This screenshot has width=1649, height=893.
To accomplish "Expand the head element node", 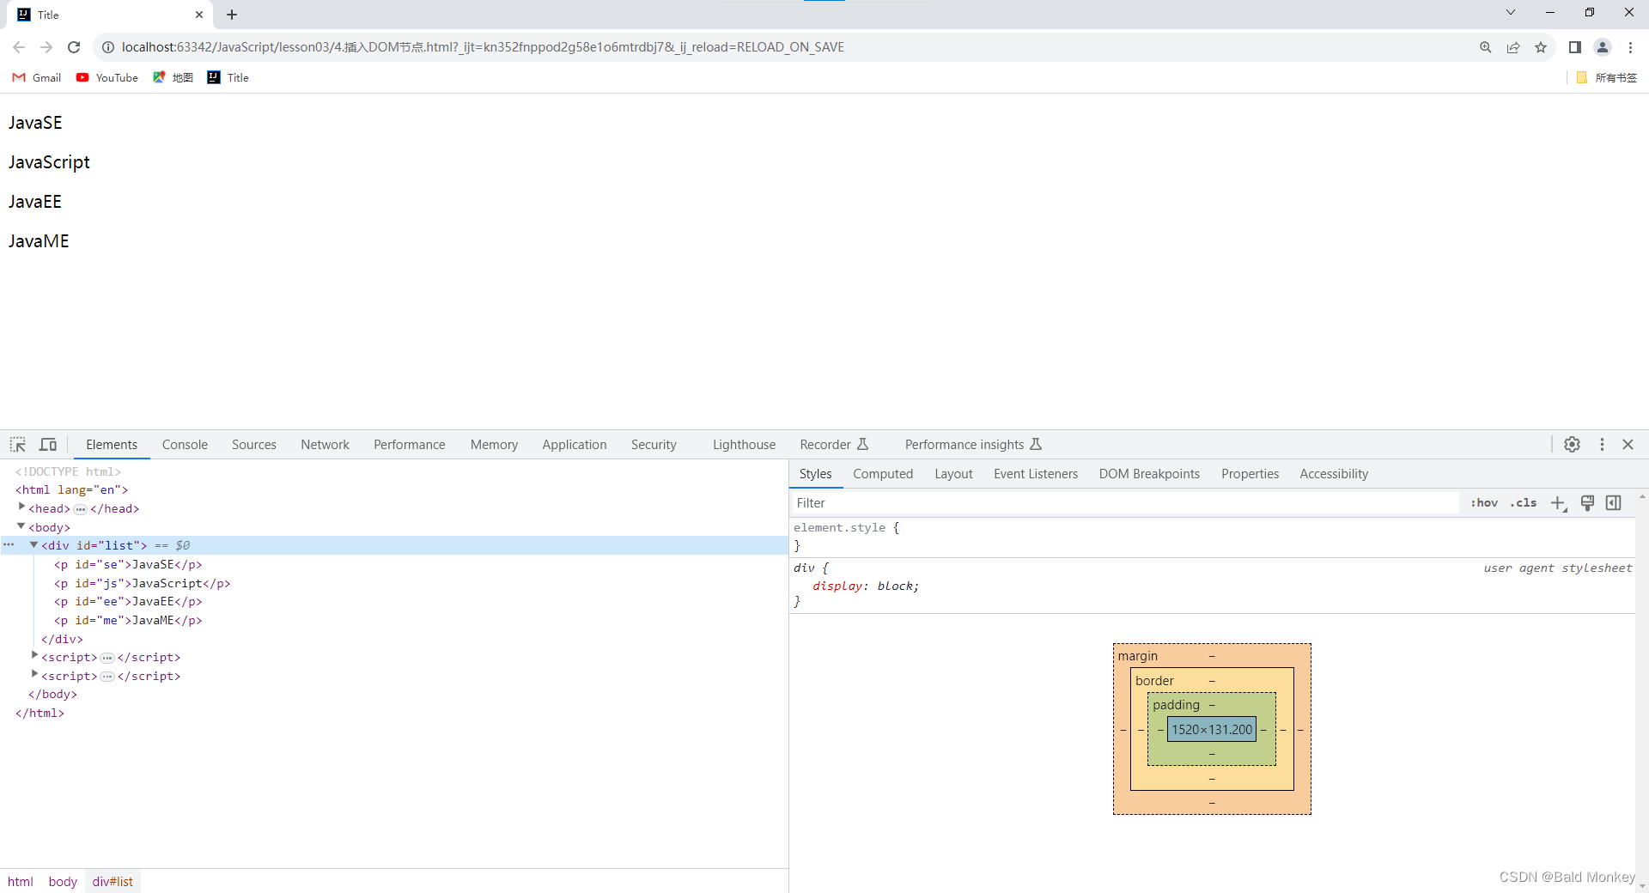I will (21, 507).
